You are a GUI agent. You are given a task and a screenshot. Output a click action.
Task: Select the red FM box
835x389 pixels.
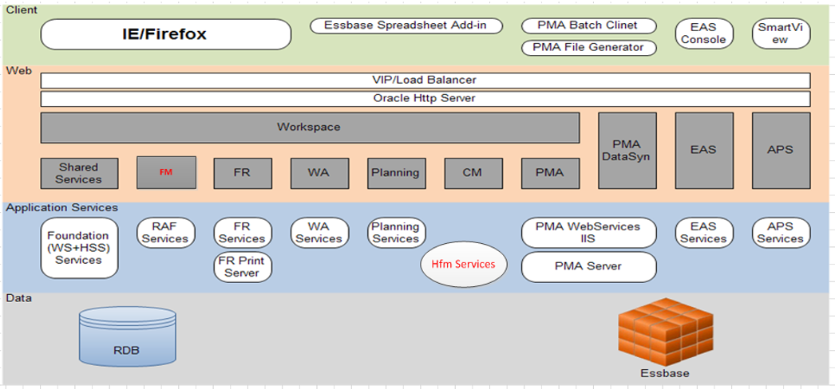pos(166,172)
